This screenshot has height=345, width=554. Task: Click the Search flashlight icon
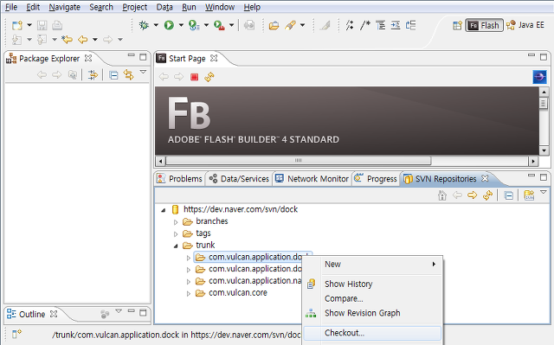pyautogui.click(x=290, y=25)
